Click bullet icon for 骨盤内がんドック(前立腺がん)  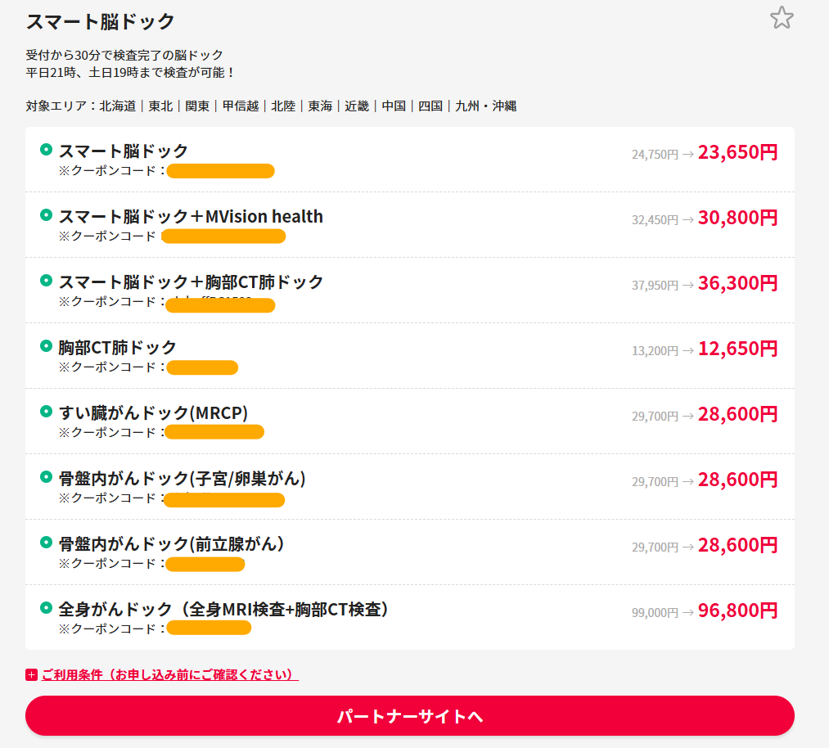[46, 543]
